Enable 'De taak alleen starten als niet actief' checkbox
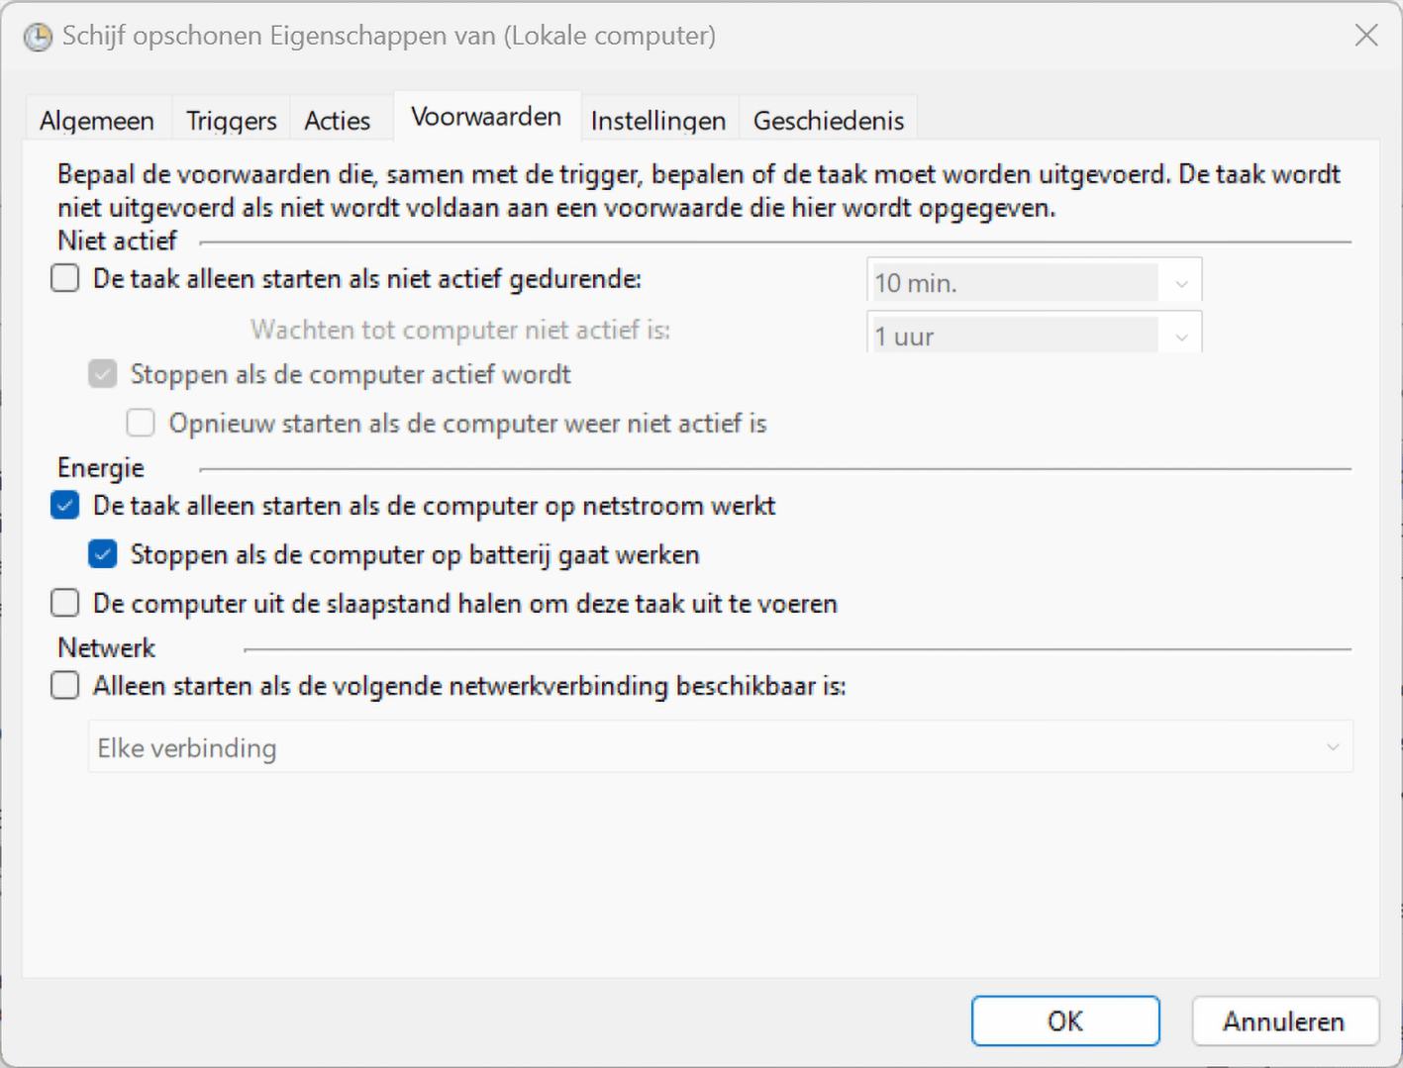The width and height of the screenshot is (1403, 1068). [65, 278]
